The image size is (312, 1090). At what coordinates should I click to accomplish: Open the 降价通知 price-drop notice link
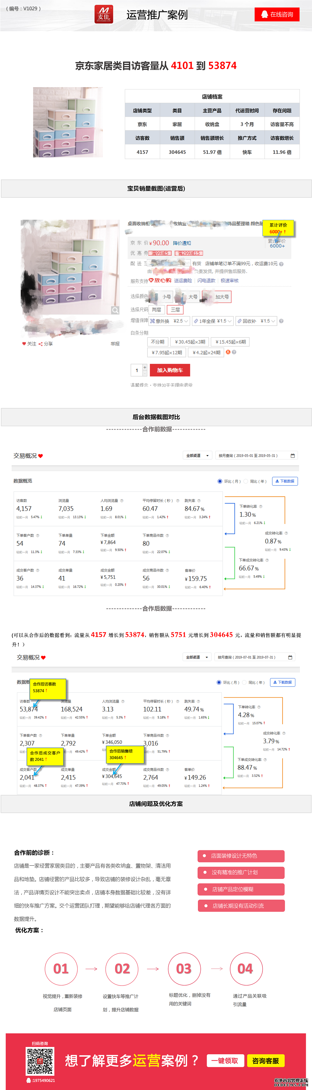182,243
